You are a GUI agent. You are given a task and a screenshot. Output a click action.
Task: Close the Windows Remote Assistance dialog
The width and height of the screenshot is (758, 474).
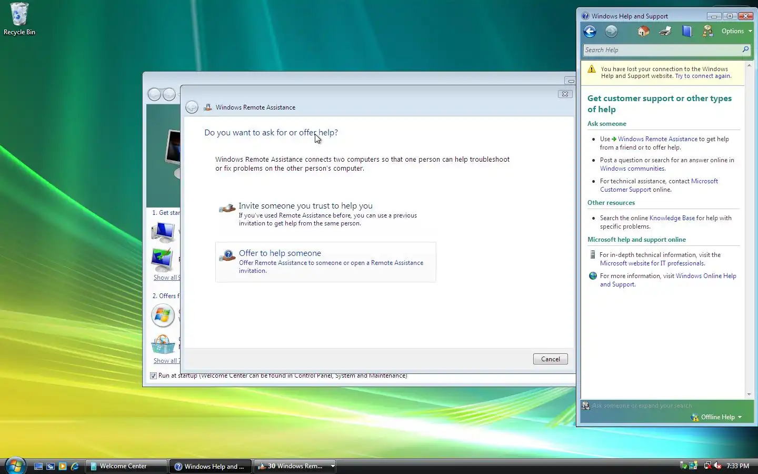(565, 94)
